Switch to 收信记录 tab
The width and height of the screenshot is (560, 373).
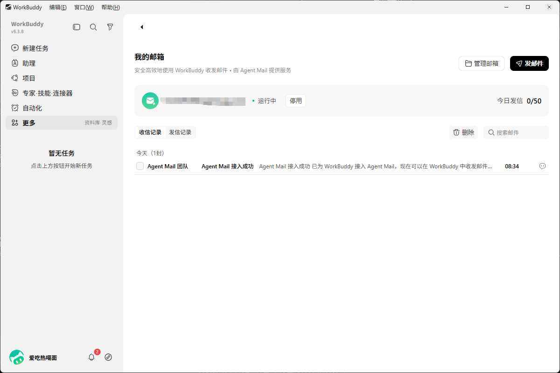pyautogui.click(x=150, y=132)
